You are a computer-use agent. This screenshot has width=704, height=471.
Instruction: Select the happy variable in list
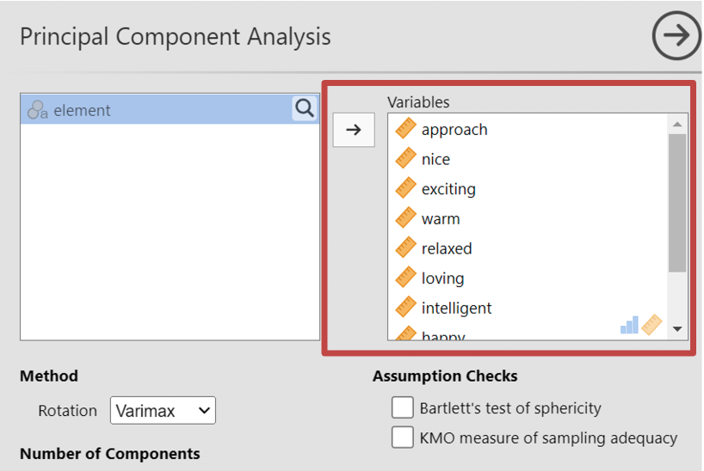[443, 335]
